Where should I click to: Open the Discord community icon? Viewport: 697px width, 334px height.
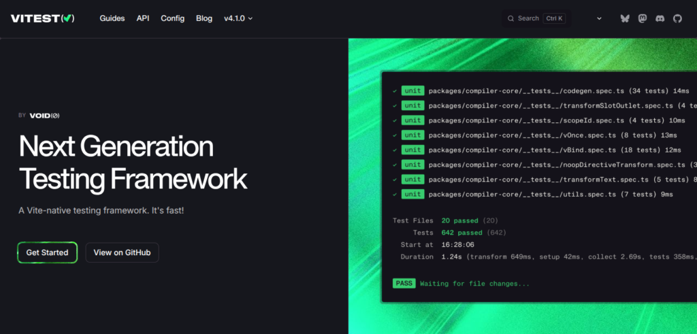point(660,18)
